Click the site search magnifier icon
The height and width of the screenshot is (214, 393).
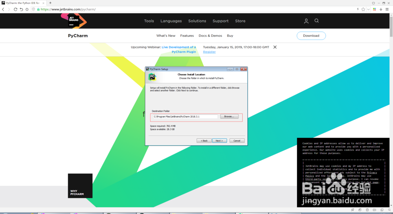point(316,21)
